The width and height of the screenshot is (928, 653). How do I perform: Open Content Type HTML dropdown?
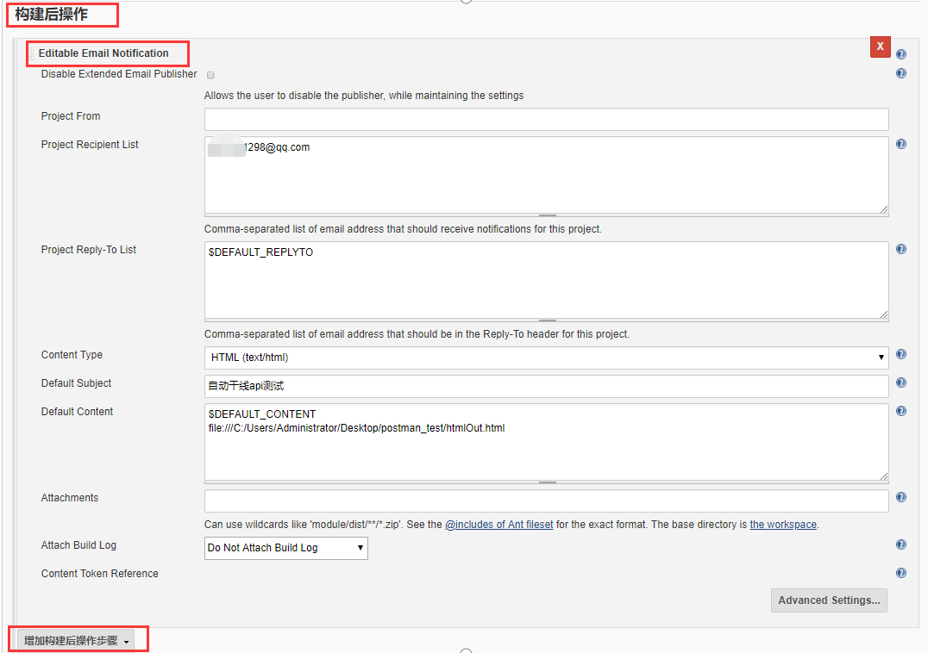pos(546,358)
